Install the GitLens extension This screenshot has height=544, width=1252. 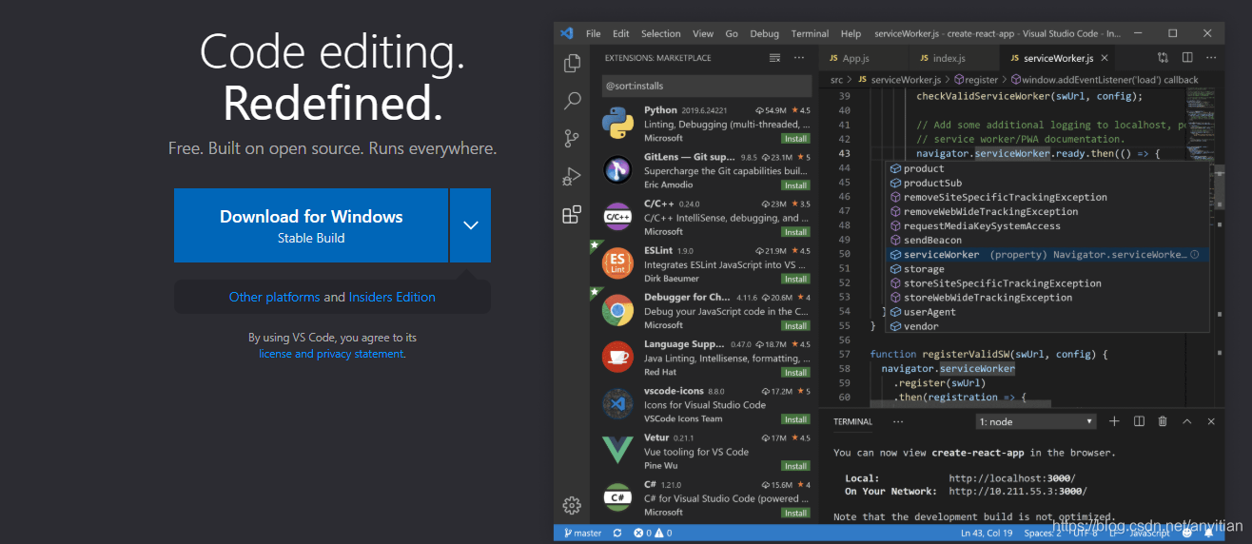(x=795, y=185)
